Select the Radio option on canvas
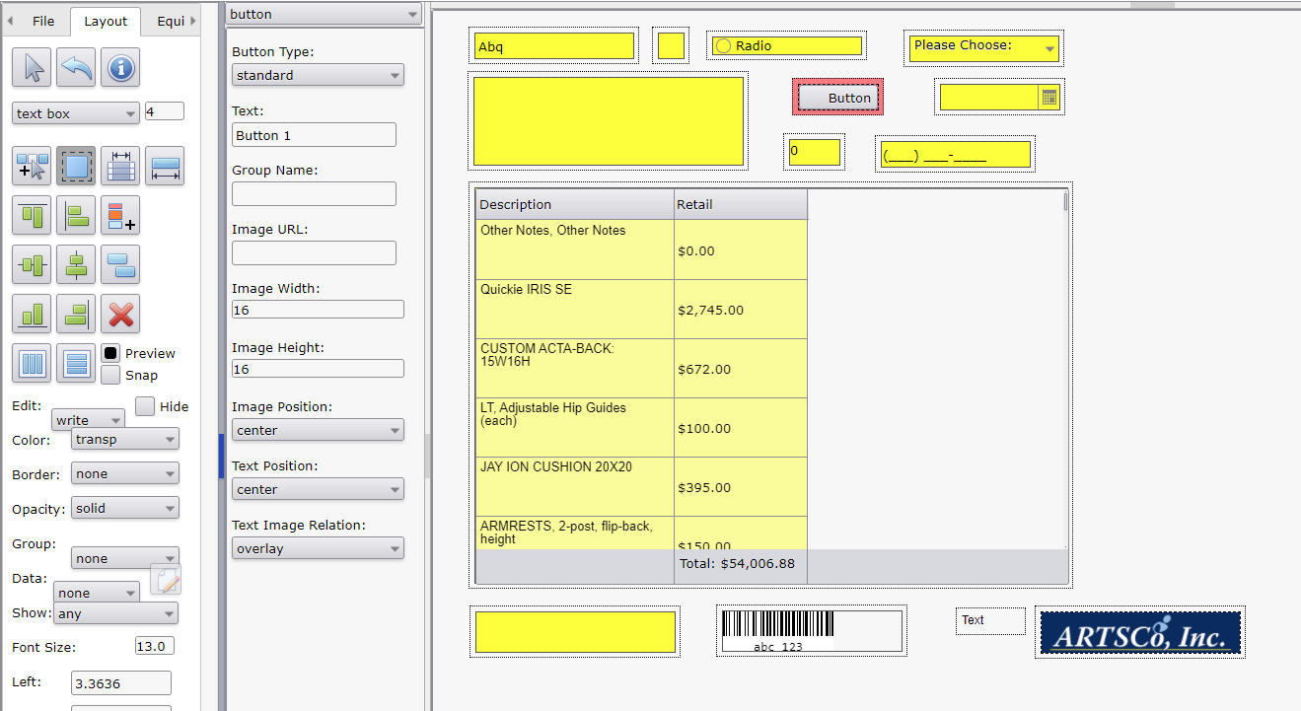1301x711 pixels. point(722,45)
